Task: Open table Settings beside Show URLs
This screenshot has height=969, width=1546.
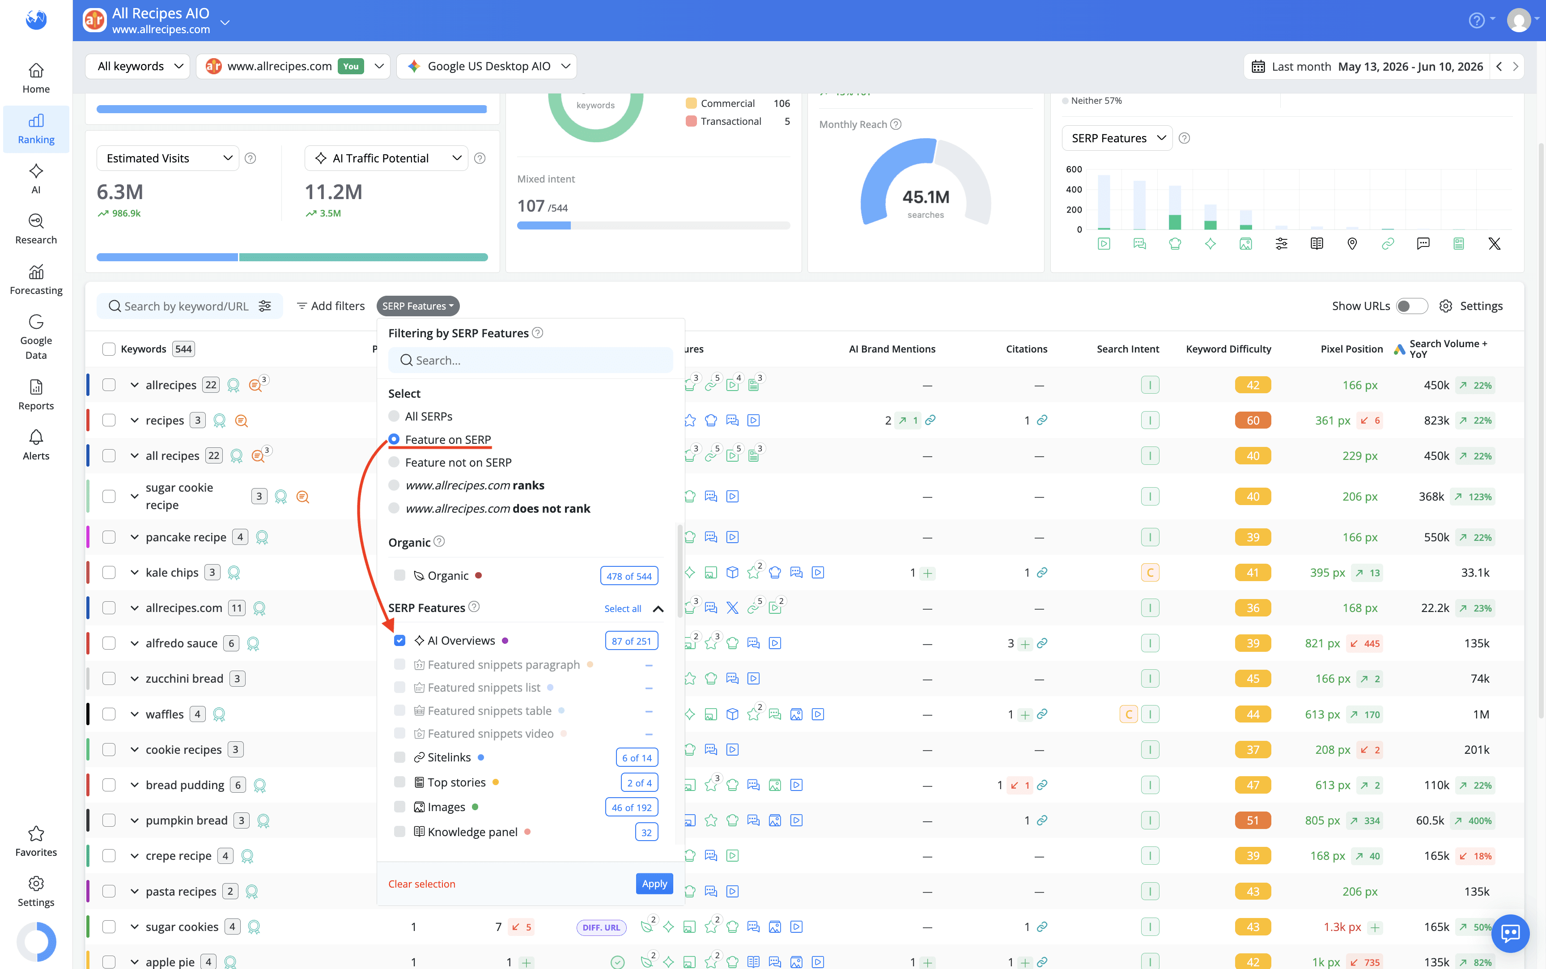Action: (1470, 306)
